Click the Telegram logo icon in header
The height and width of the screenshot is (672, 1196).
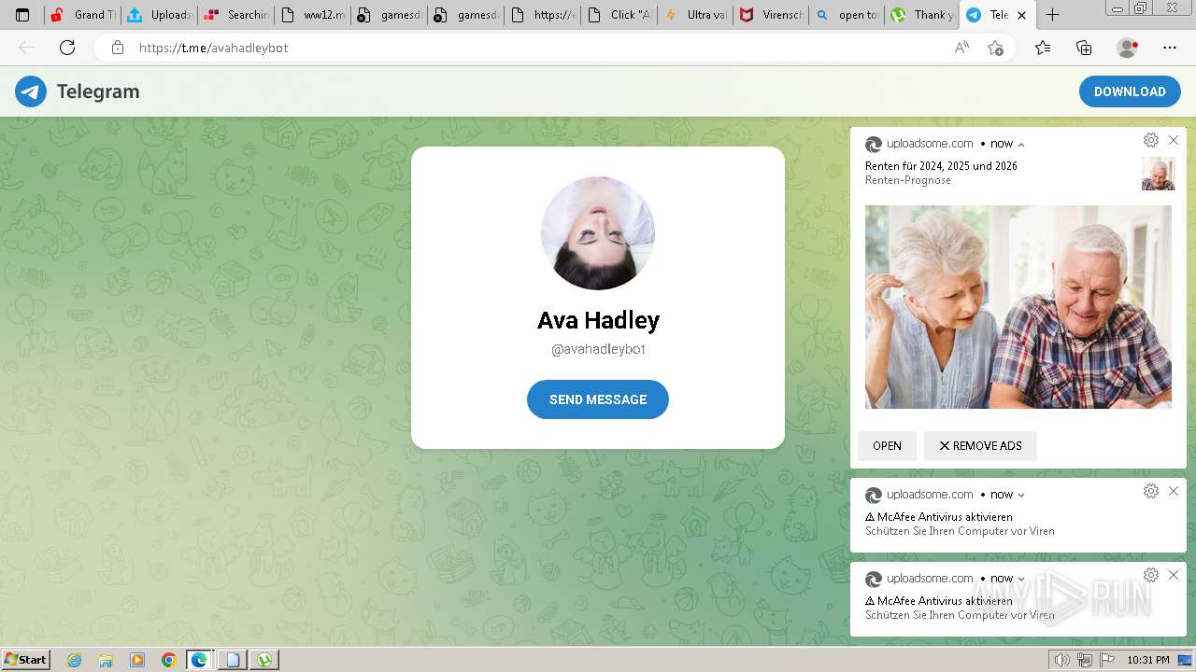(x=31, y=91)
